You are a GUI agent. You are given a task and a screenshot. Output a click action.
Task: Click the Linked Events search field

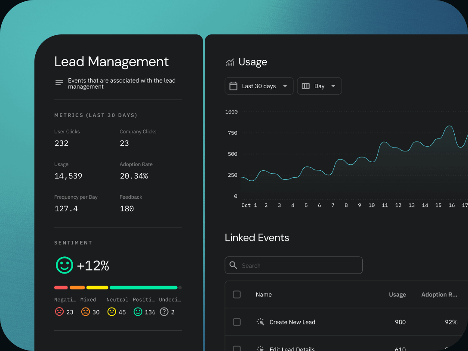click(x=294, y=265)
